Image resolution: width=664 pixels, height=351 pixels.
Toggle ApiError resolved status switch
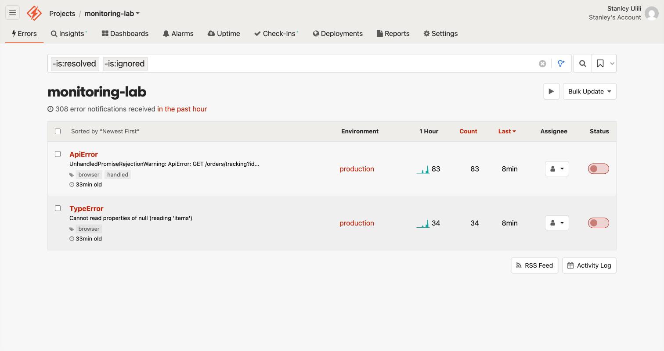[599, 169]
